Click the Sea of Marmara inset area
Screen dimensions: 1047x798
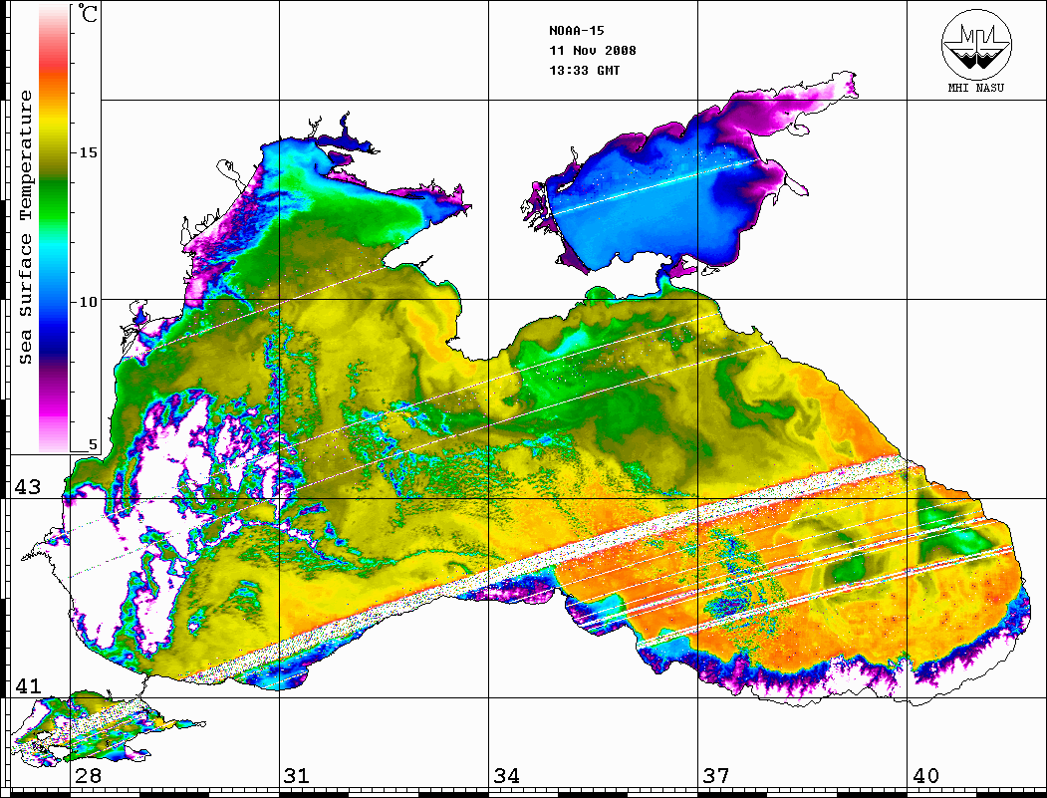(x=101, y=728)
